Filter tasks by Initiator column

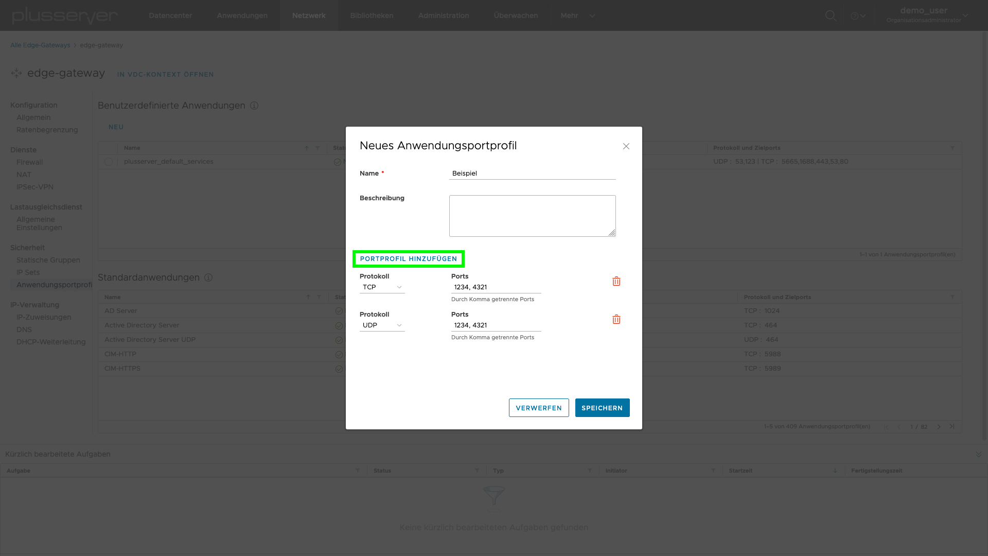713,471
